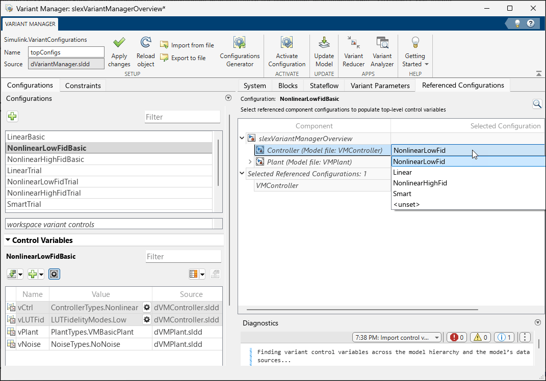This screenshot has width=546, height=381.
Task: Open the diagnostics message history dropdown
Action: (437, 338)
